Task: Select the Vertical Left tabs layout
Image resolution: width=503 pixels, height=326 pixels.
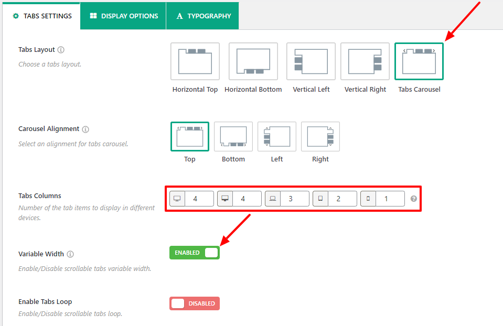Action: tap(311, 61)
